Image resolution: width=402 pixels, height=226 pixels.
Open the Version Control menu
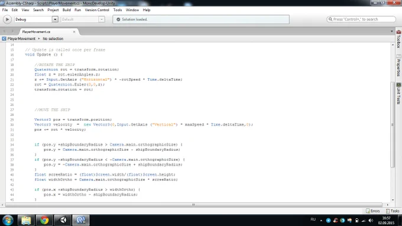coord(97,10)
